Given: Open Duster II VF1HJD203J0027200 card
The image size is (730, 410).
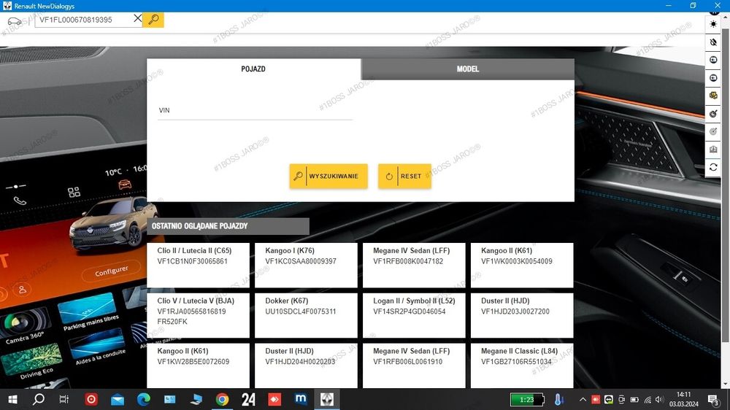Looking at the screenshot, I should point(522,316).
